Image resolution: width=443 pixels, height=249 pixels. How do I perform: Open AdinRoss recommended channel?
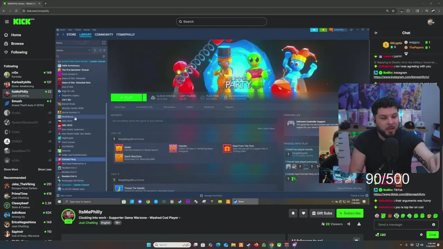point(28,214)
